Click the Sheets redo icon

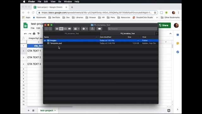[x=30, y=34]
